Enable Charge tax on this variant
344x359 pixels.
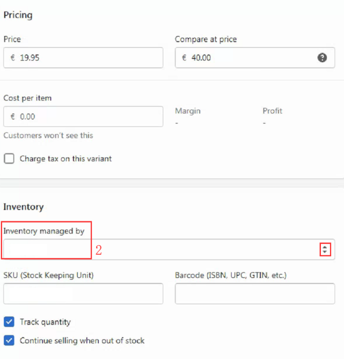coord(9,159)
